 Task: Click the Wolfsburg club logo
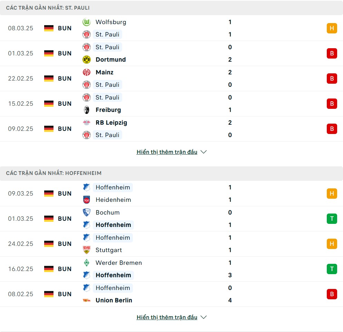[87, 22]
